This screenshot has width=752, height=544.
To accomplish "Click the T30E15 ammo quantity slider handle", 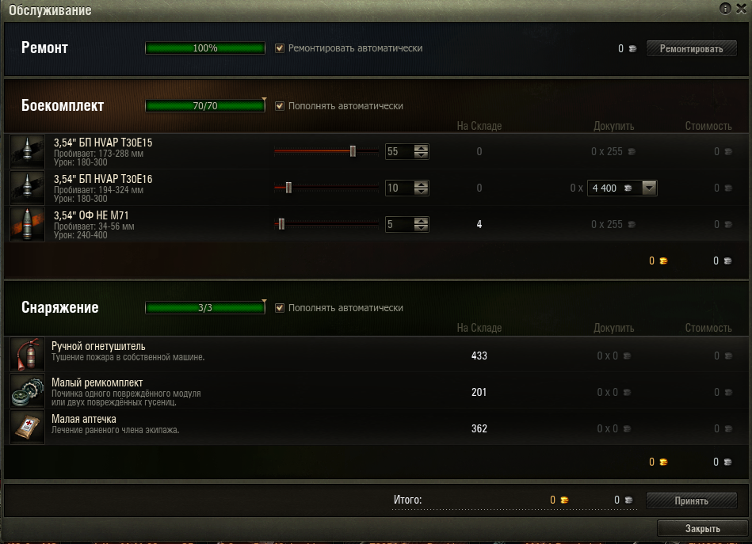I will (353, 151).
